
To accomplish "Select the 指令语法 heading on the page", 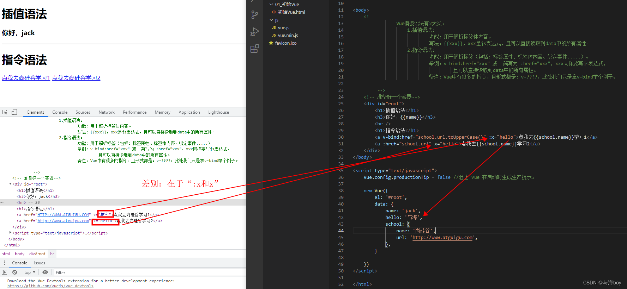I will tap(24, 60).
